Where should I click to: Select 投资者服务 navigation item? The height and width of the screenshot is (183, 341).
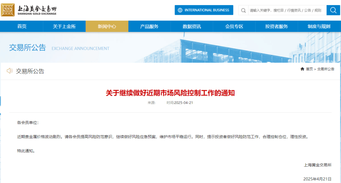(x=277, y=27)
